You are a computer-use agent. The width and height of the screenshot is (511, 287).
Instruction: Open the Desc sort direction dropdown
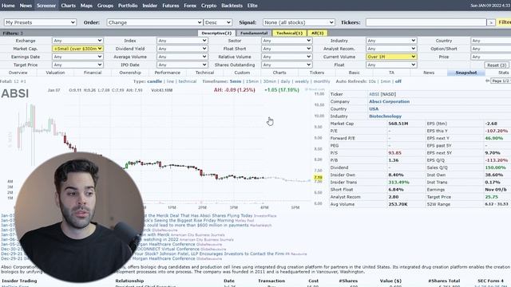(x=218, y=22)
